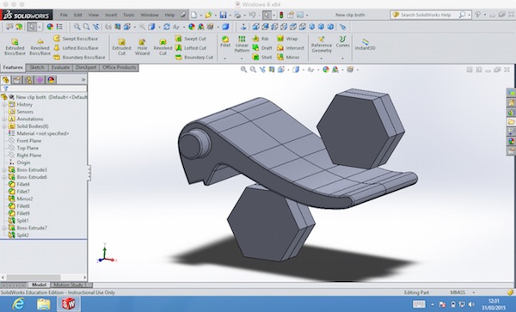The height and width of the screenshot is (312, 516).
Task: Open the File menu
Action: [x=64, y=15]
